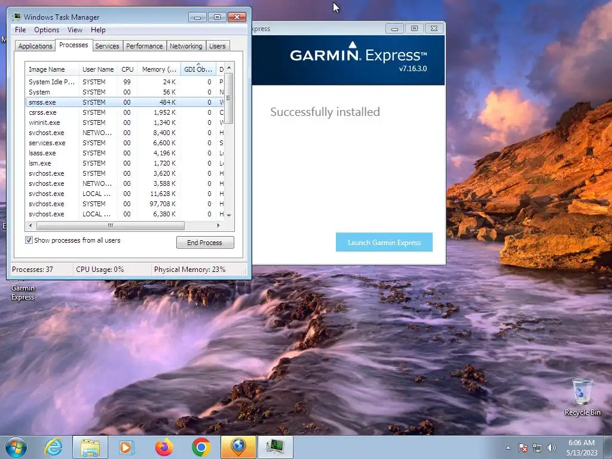The height and width of the screenshot is (459, 612).
Task: Switch to the Services tab
Action: coord(107,46)
